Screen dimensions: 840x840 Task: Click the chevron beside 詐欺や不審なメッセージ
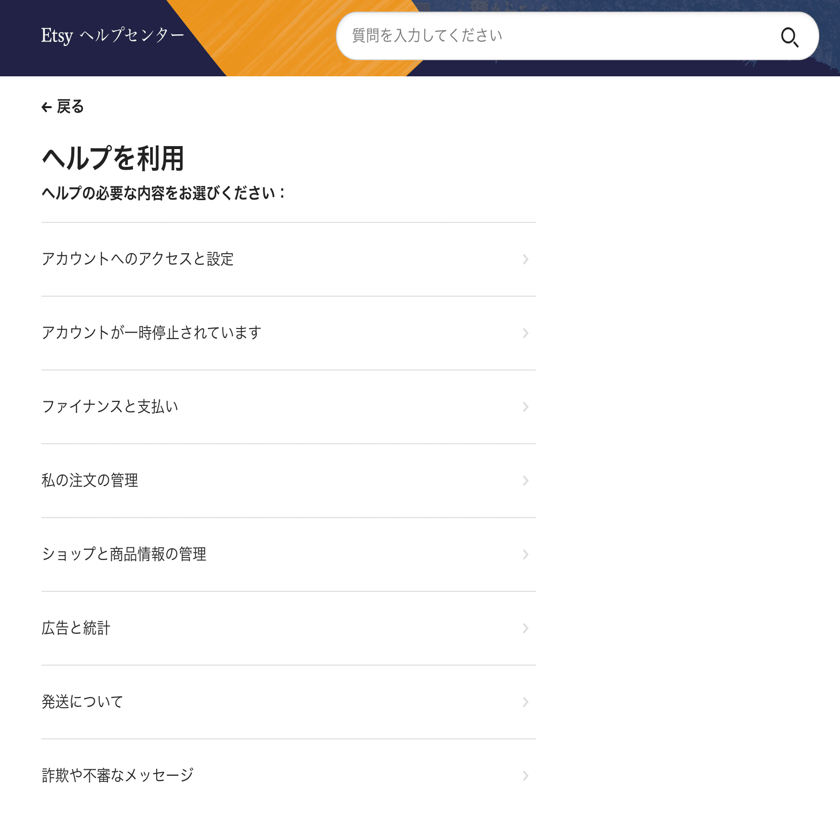tap(526, 775)
